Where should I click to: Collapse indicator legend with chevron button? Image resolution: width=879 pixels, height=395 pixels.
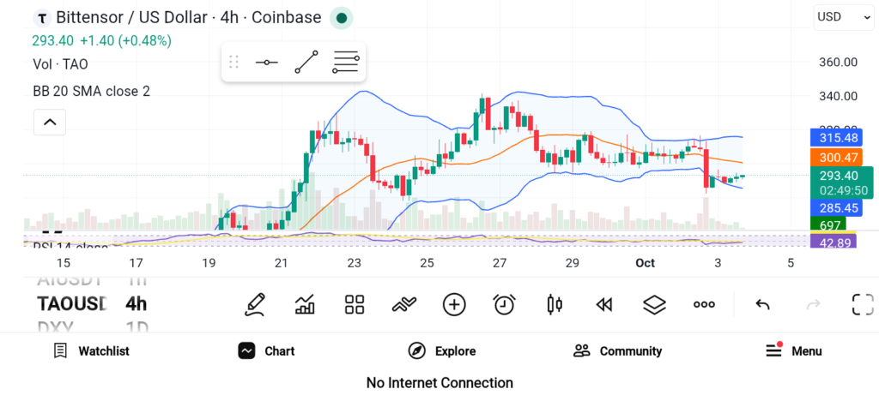[50, 122]
